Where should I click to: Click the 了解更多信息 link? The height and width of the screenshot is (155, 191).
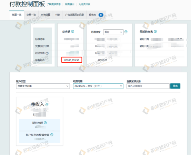(x=54, y=4)
